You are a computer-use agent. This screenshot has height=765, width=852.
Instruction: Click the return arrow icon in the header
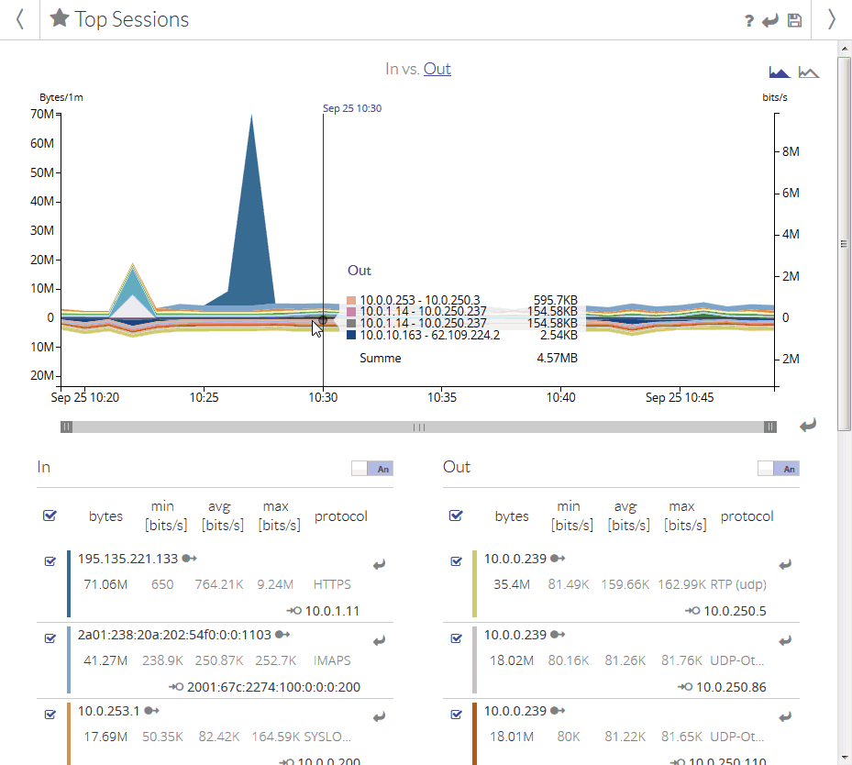(771, 21)
